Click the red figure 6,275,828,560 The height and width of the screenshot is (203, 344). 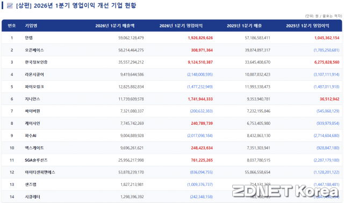[x=327, y=62]
